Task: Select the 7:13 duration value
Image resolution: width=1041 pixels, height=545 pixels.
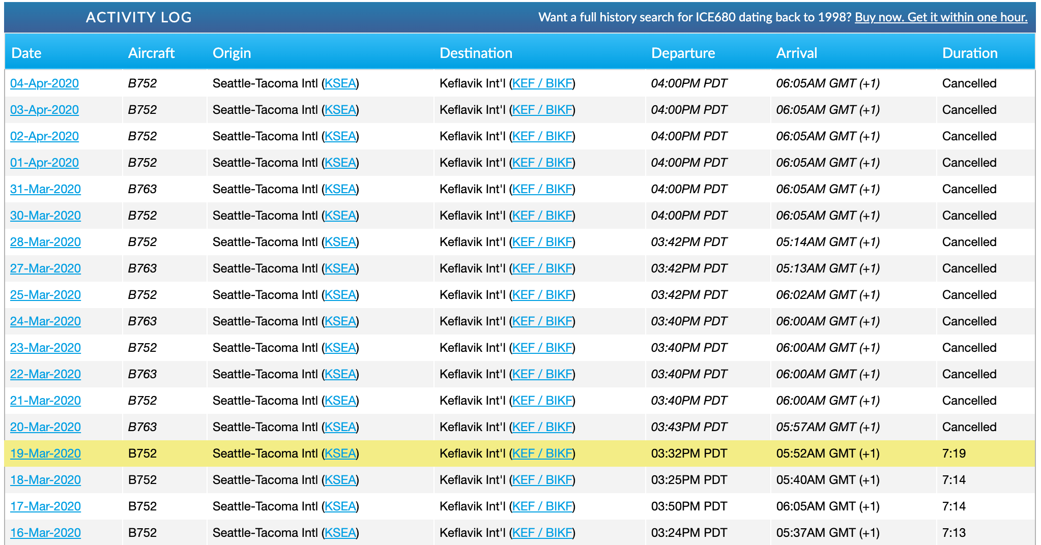Action: click(954, 533)
